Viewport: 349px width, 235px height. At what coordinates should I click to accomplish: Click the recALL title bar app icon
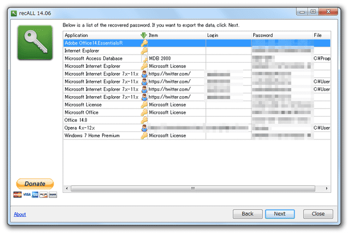(x=14, y=13)
